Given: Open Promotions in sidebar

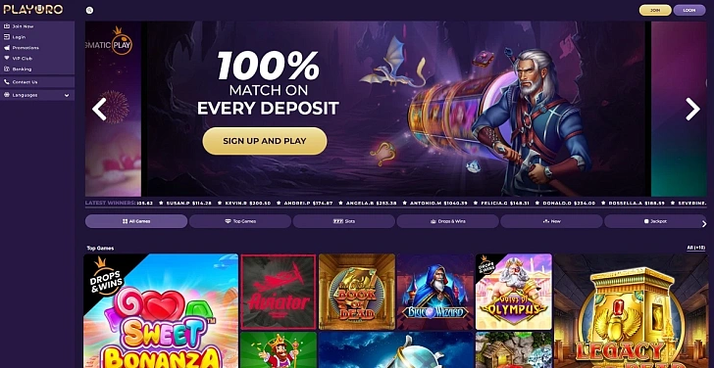Looking at the screenshot, I should tap(37, 48).
